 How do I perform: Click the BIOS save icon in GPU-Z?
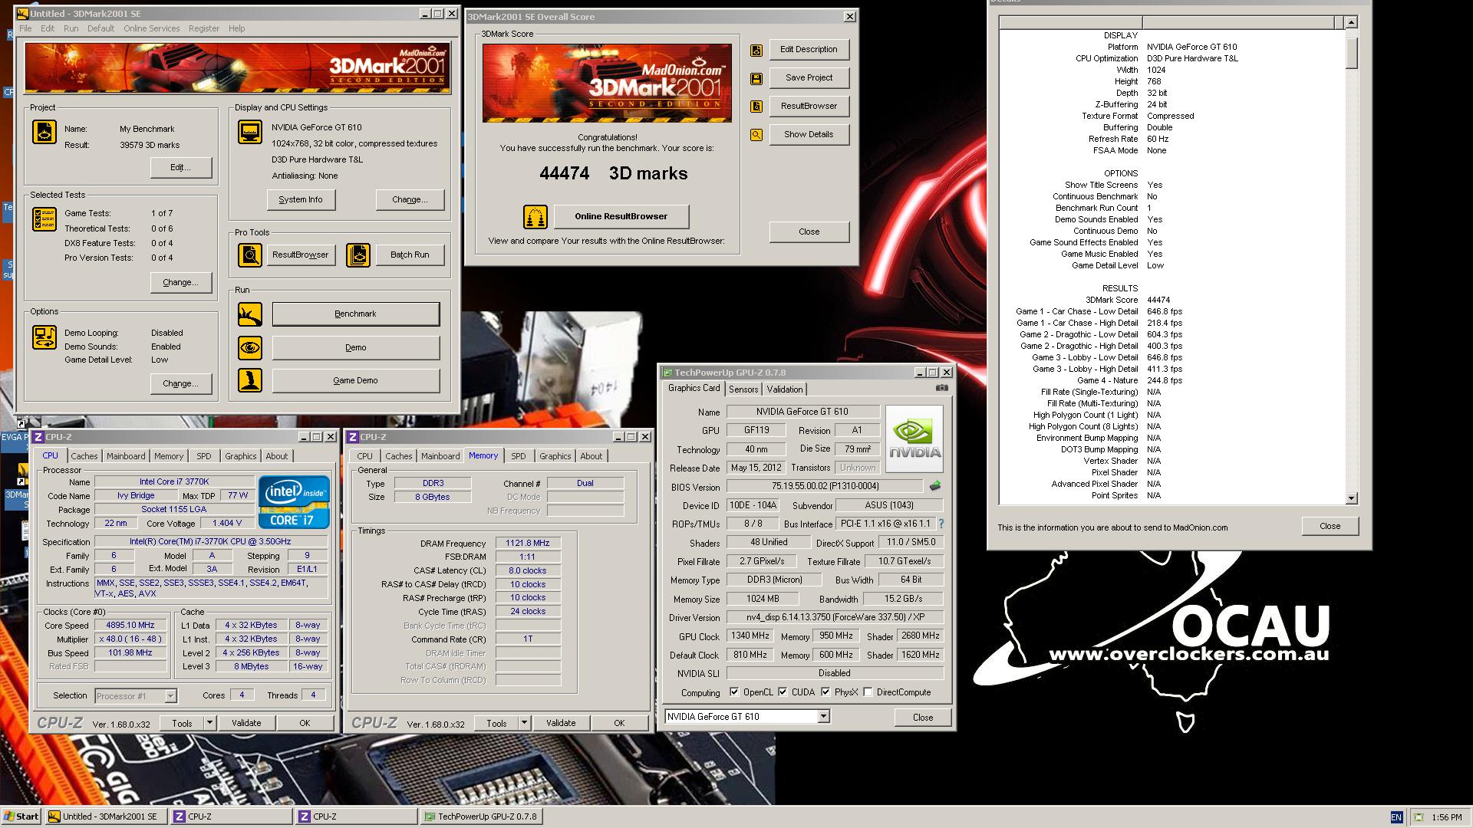click(x=934, y=485)
